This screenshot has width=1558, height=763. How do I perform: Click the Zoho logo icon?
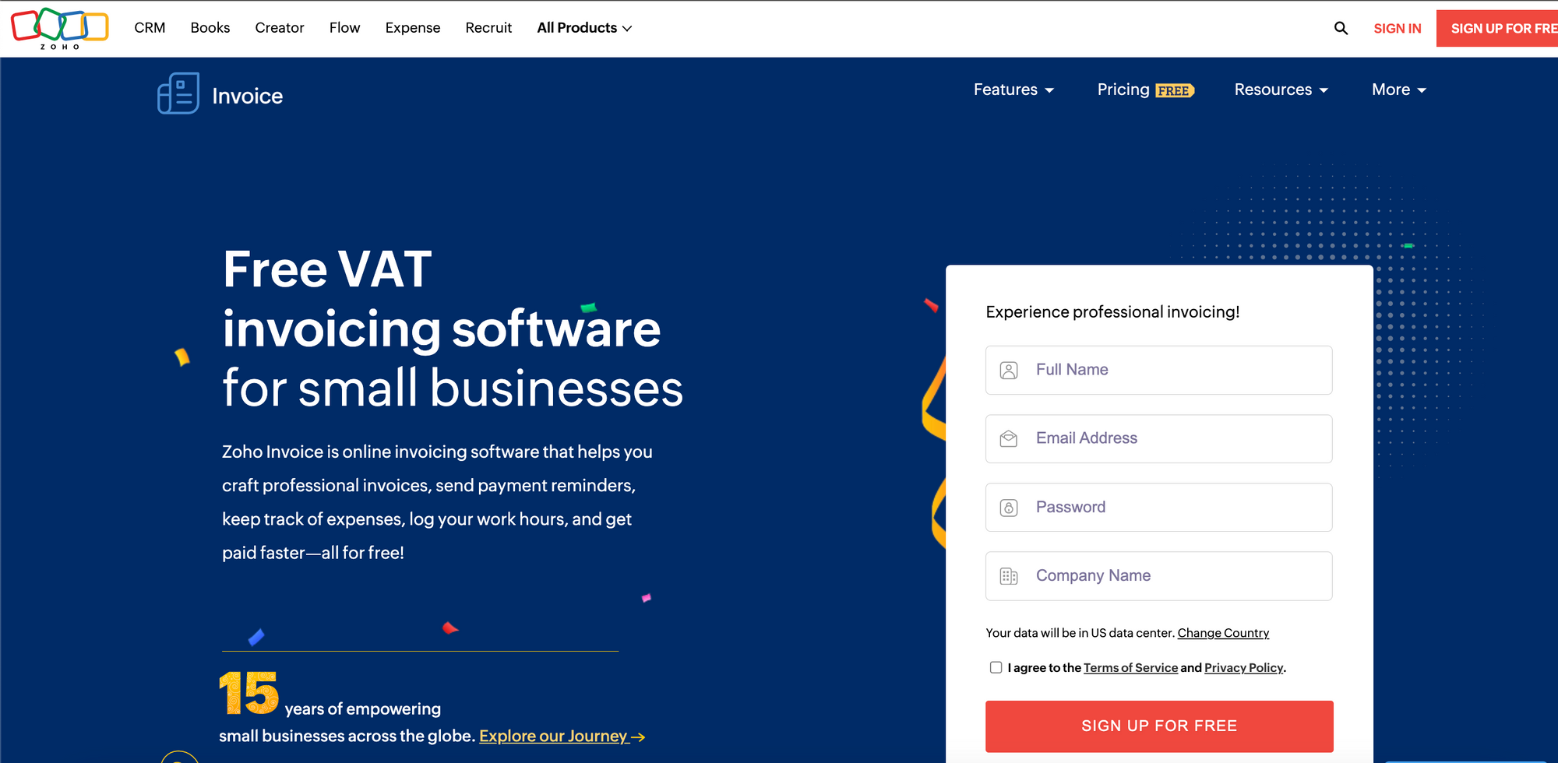(59, 29)
